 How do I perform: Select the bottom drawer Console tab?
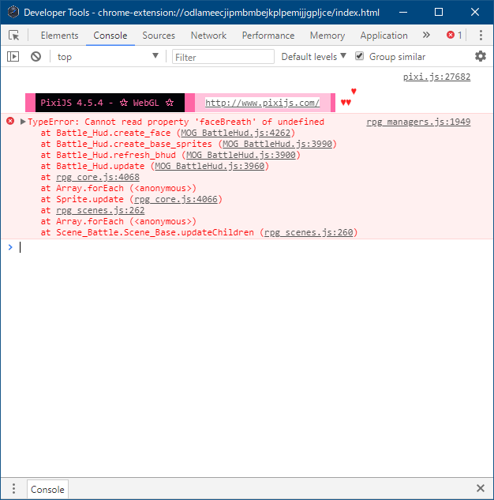pyautogui.click(x=47, y=489)
